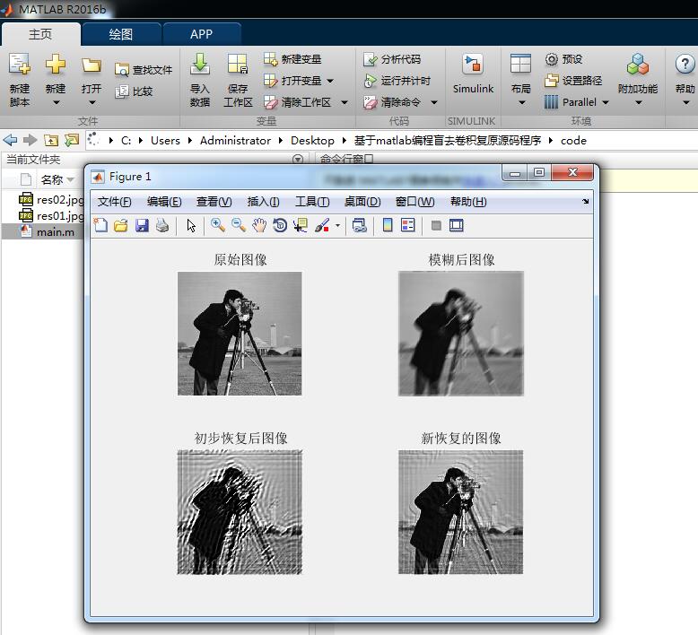Click the Hide Plot Tools icon
This screenshot has height=635, width=698.
tap(436, 226)
